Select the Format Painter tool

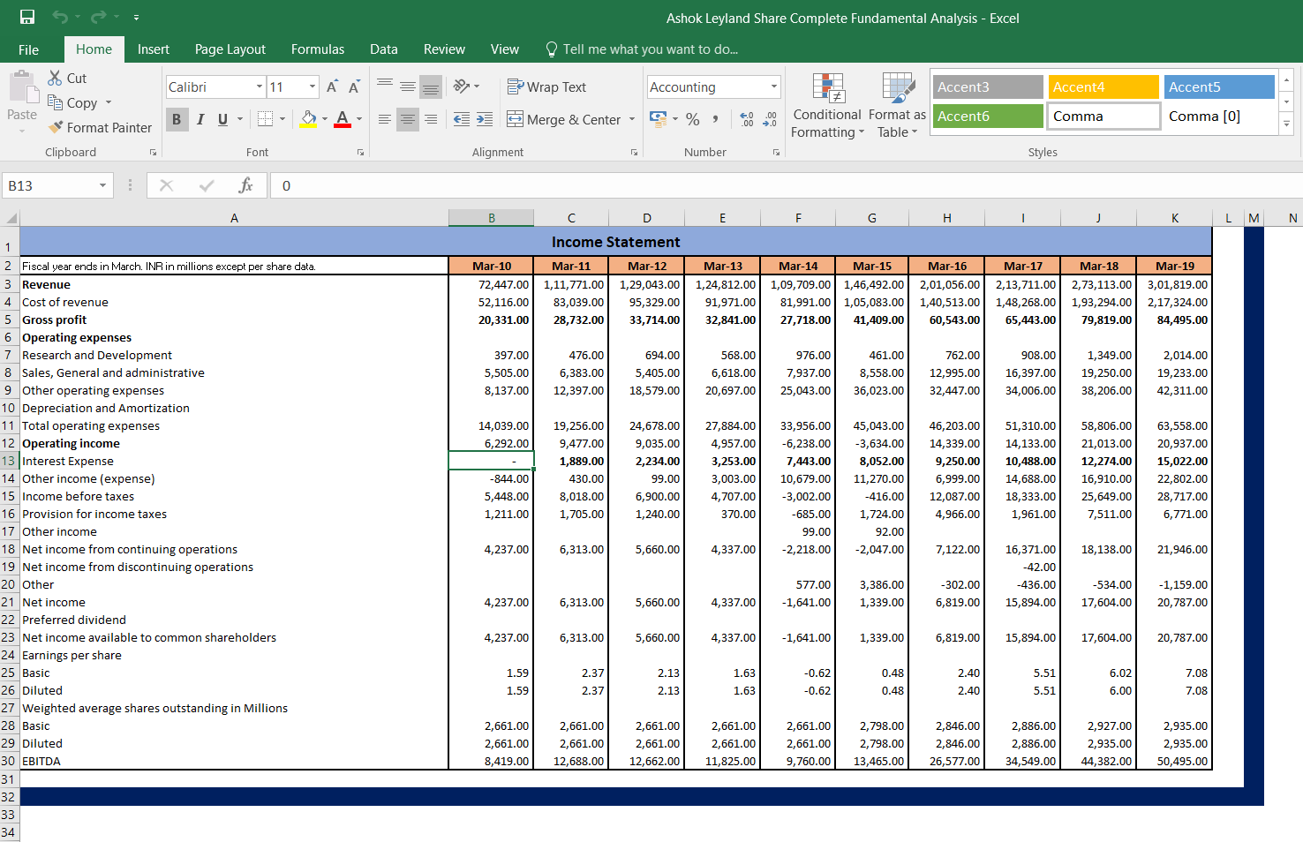pos(101,127)
